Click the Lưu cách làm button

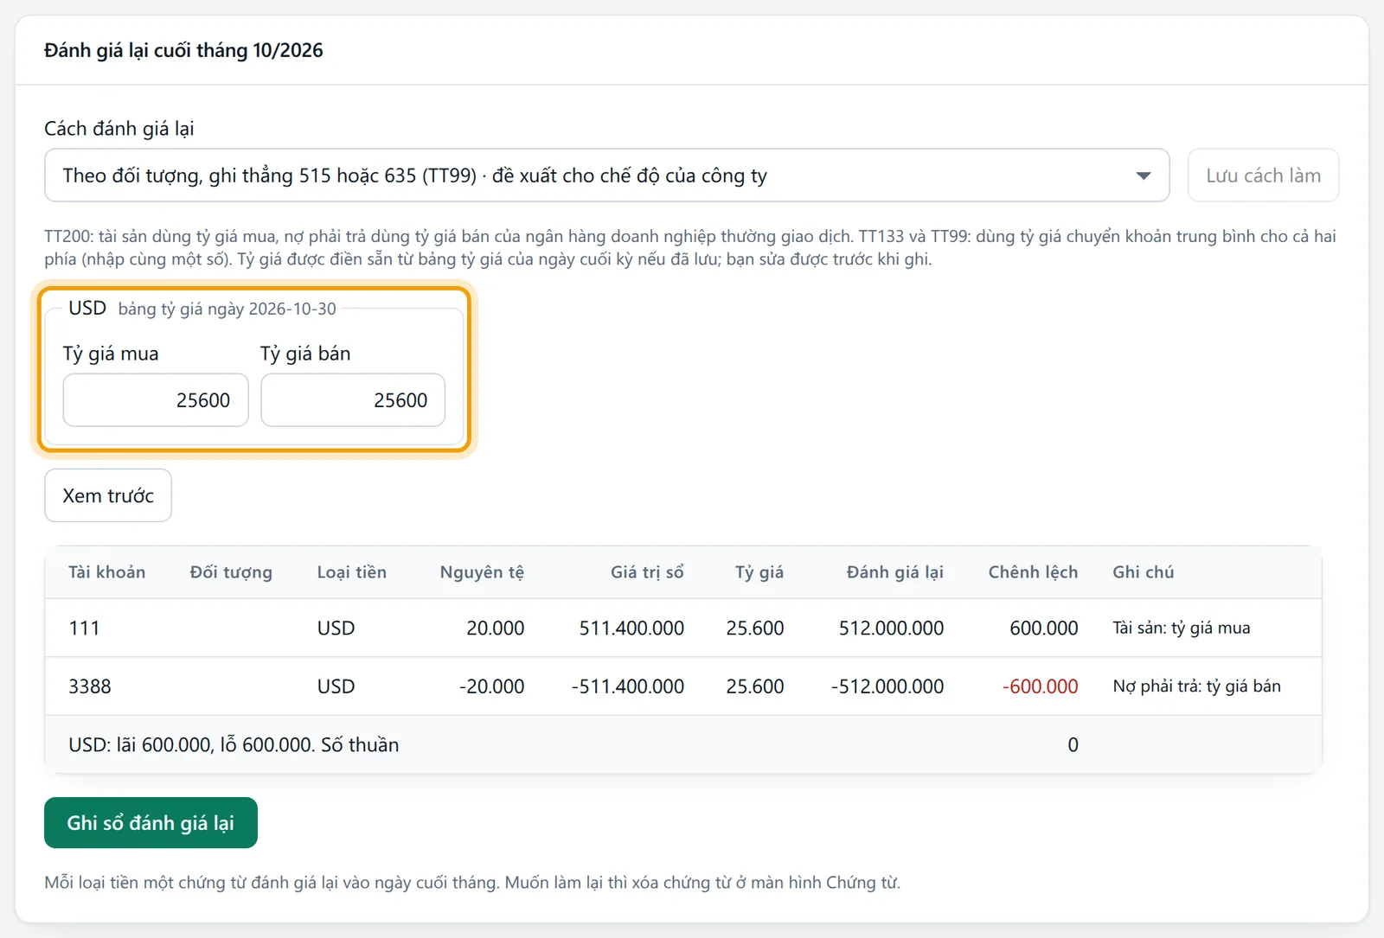click(x=1263, y=175)
